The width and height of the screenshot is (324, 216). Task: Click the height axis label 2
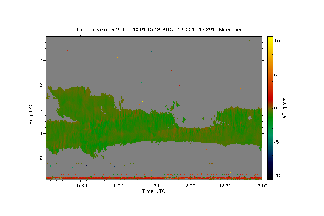(x=41, y=158)
